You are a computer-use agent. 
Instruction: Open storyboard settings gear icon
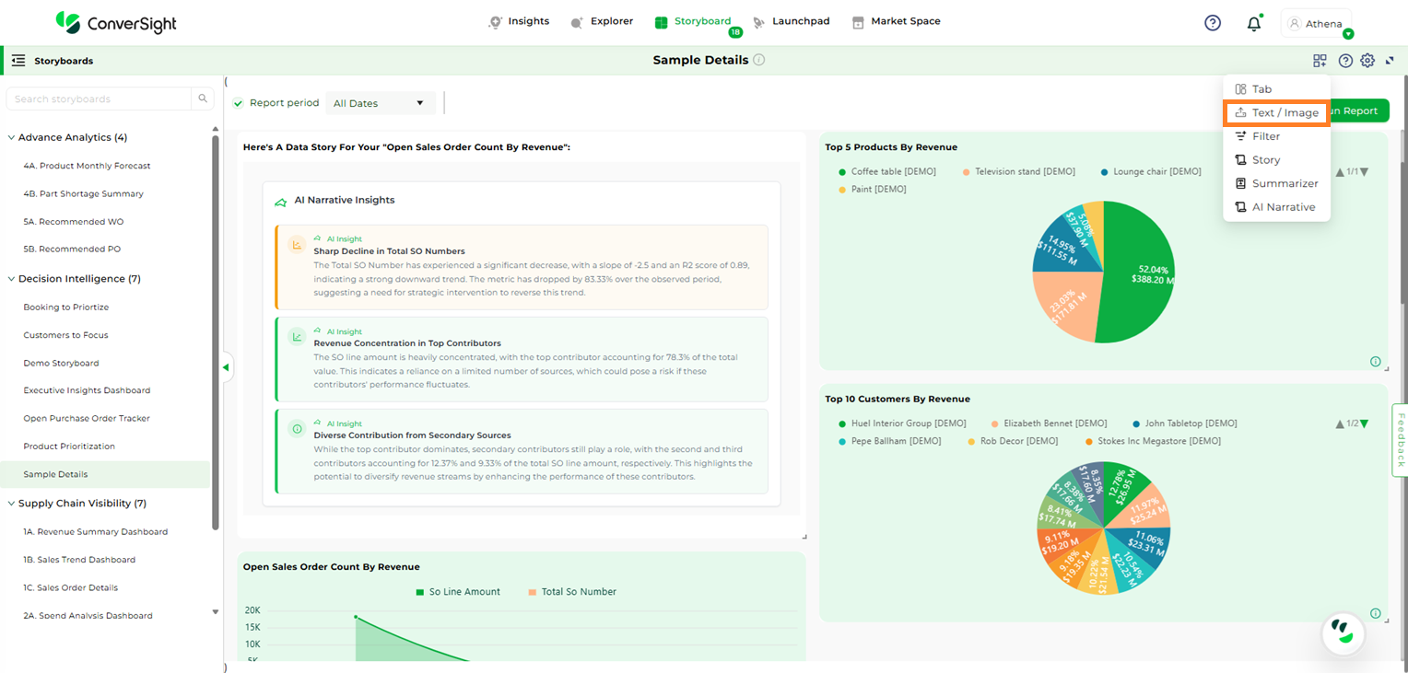tap(1367, 61)
